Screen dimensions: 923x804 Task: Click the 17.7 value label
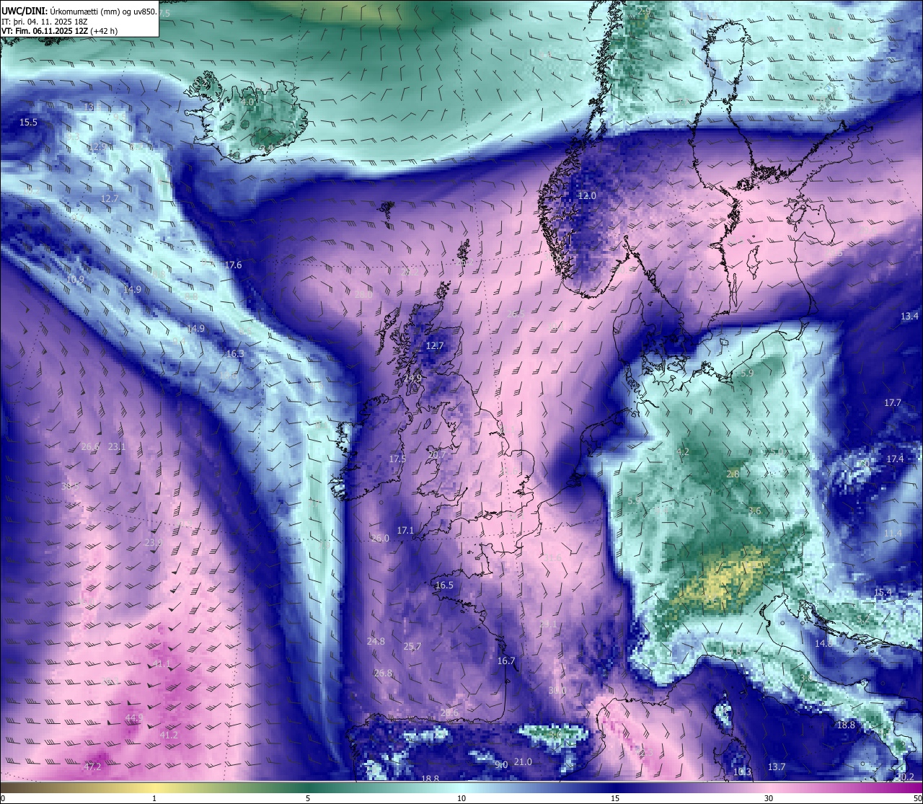pyautogui.click(x=893, y=403)
